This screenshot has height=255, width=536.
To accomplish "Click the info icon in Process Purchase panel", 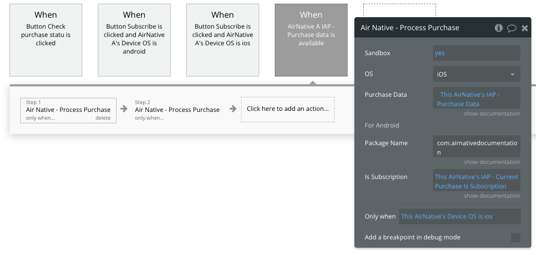I will pos(499,28).
